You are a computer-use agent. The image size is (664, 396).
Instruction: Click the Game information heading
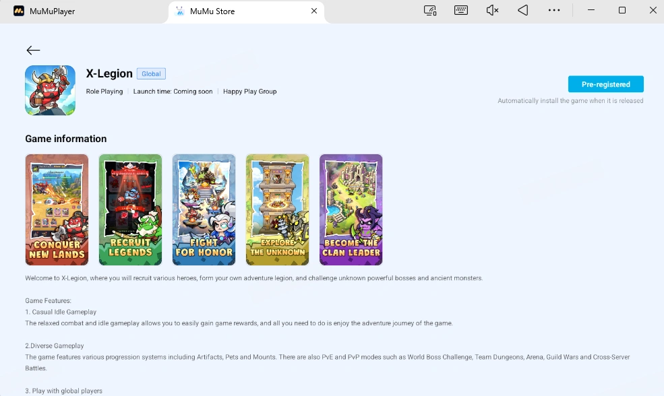point(65,139)
